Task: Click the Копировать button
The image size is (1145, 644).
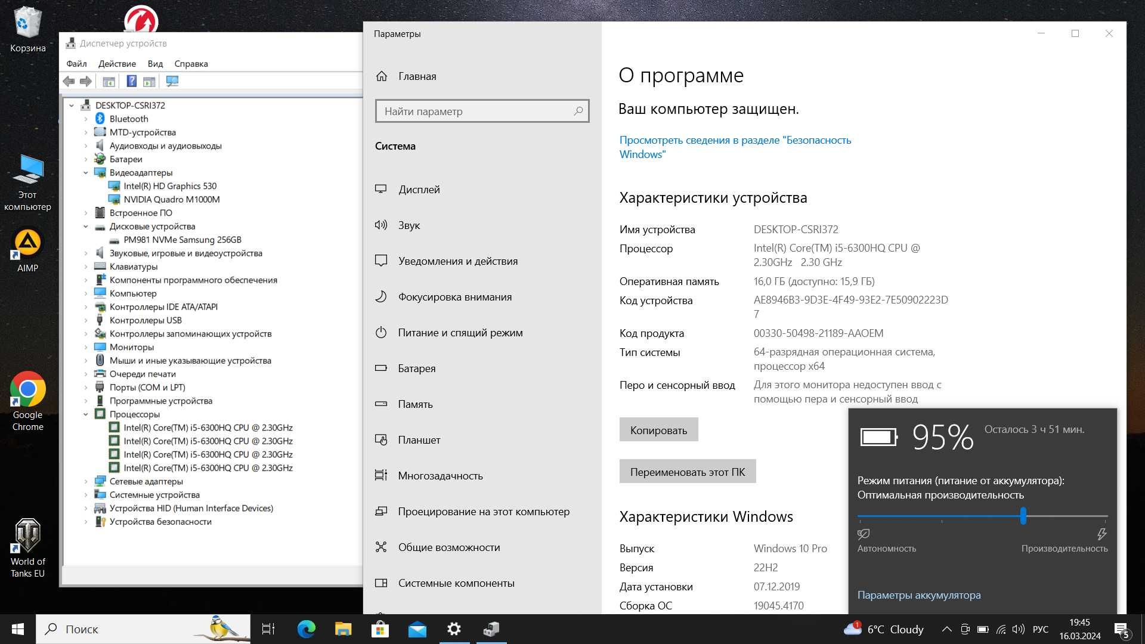Action: (x=659, y=429)
